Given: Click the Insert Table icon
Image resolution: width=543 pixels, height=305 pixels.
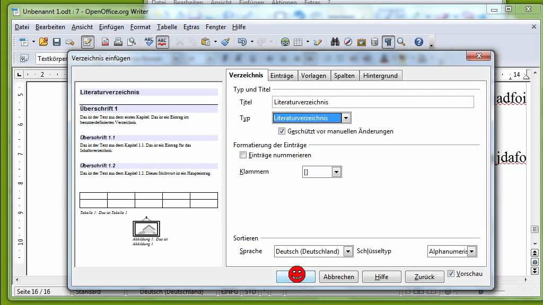Looking at the screenshot, I should pyautogui.click(x=298, y=42).
